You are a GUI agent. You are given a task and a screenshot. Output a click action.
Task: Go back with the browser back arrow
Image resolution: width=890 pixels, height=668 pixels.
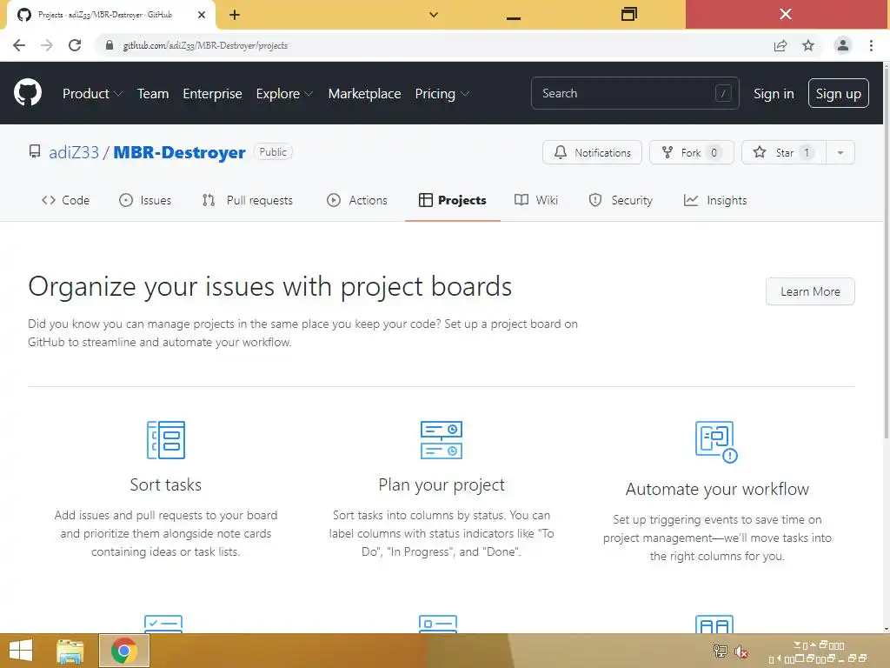(x=19, y=45)
